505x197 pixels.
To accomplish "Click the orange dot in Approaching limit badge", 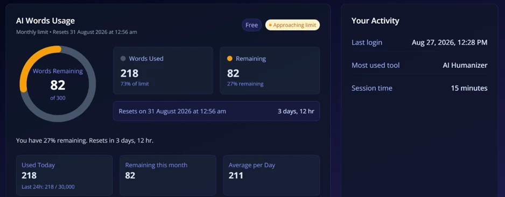I will tap(270, 25).
